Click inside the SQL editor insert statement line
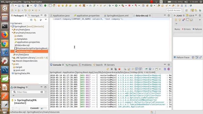 click(89, 19)
